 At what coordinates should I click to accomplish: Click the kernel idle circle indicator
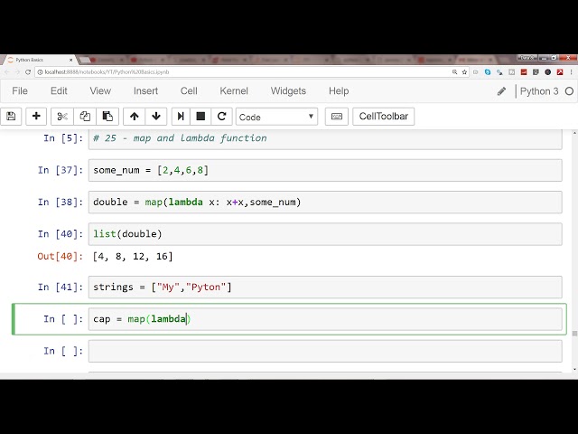point(569,91)
